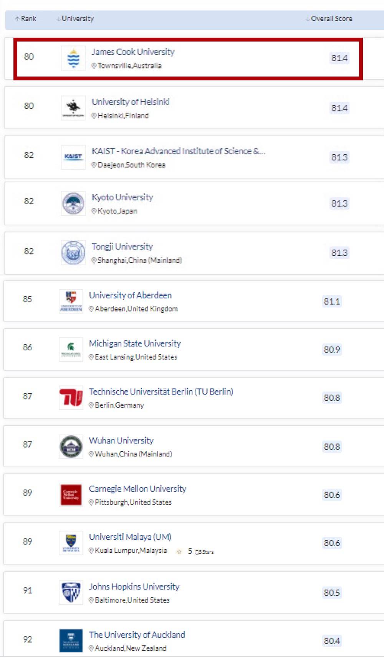Image resolution: width=384 pixels, height=658 pixels.
Task: Click the 81.4 score for James Cook University
Action: click(339, 58)
